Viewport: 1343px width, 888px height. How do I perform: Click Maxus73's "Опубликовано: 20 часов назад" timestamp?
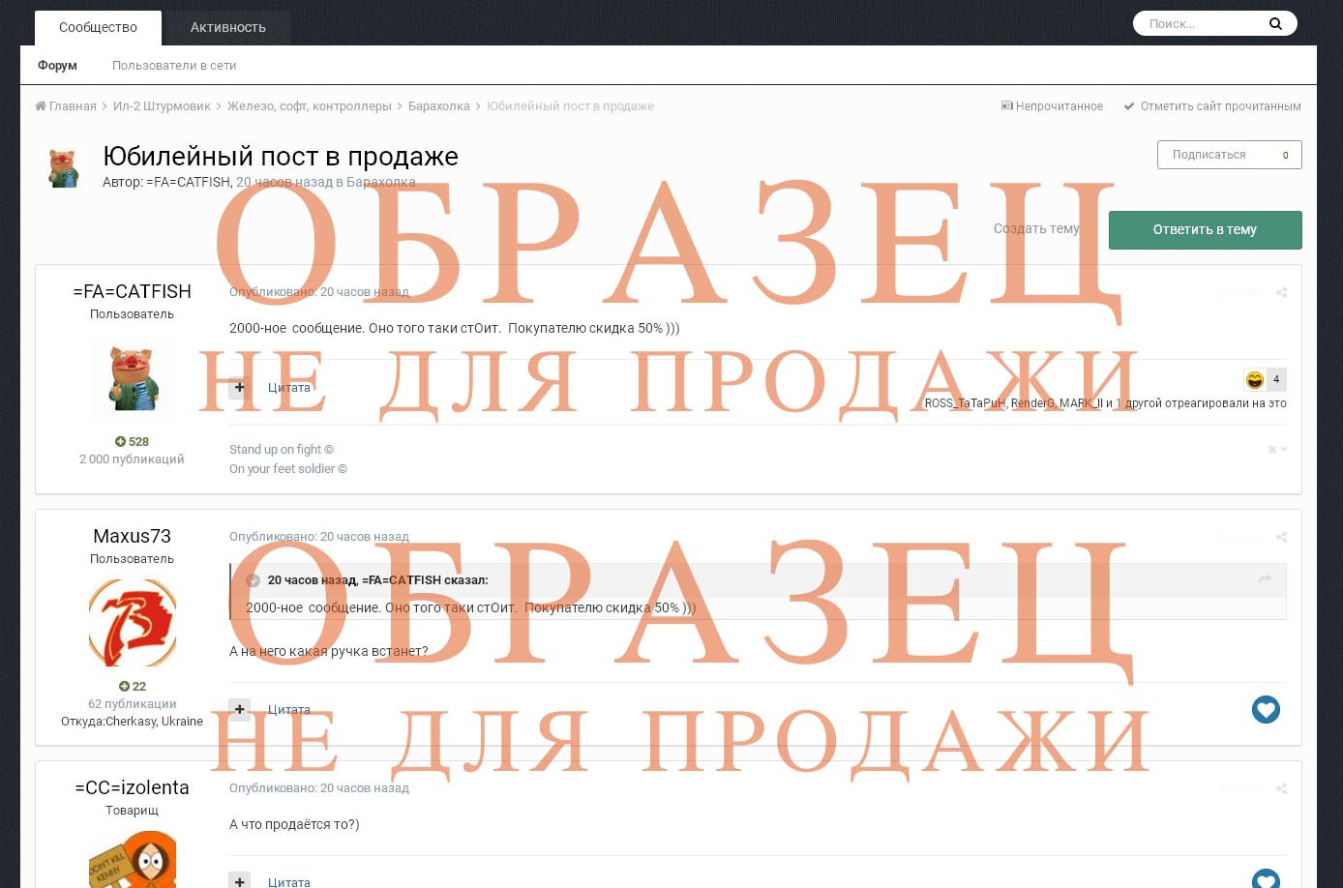319,537
